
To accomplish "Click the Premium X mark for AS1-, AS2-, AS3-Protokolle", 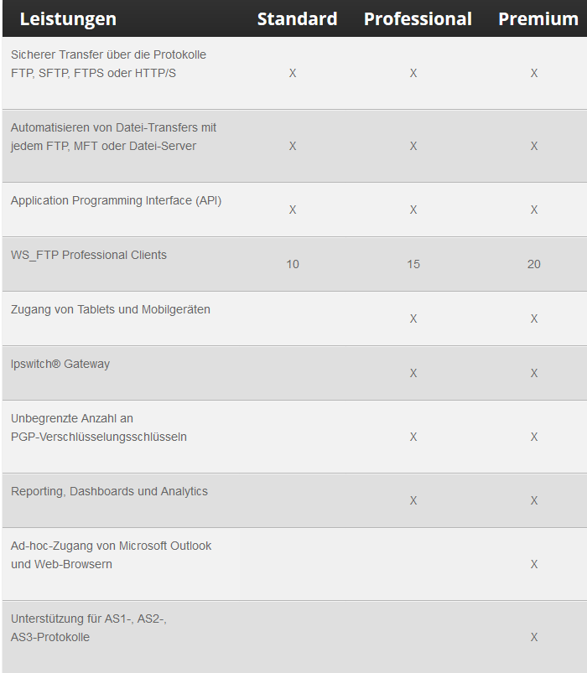I will (534, 637).
